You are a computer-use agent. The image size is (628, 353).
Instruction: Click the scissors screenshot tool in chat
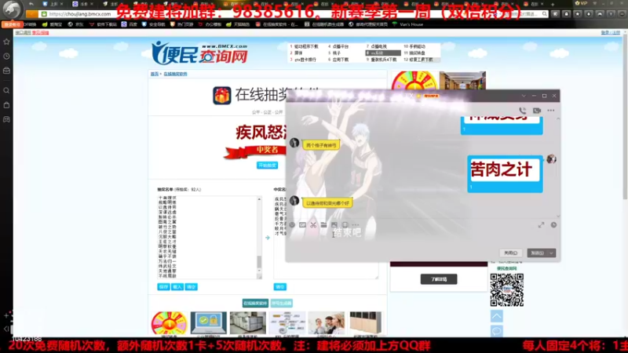coord(313,225)
